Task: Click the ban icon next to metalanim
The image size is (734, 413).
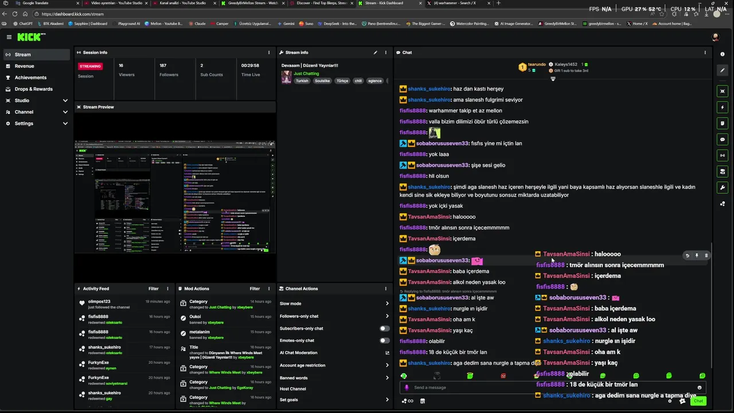Action: tap(183, 334)
